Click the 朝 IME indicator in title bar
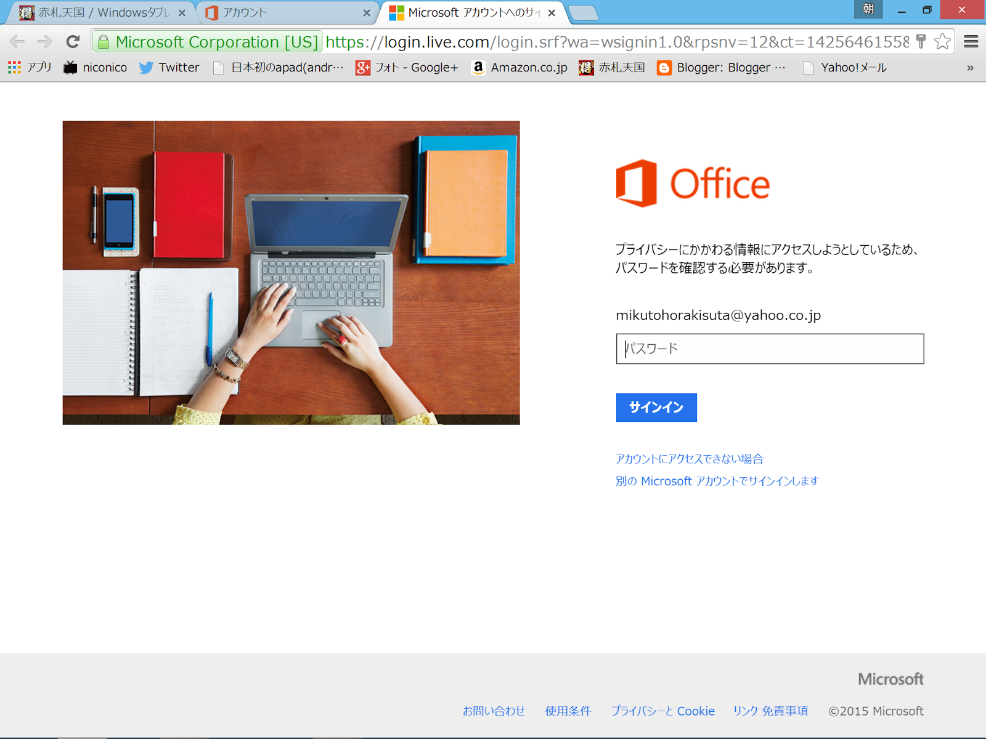 (868, 9)
